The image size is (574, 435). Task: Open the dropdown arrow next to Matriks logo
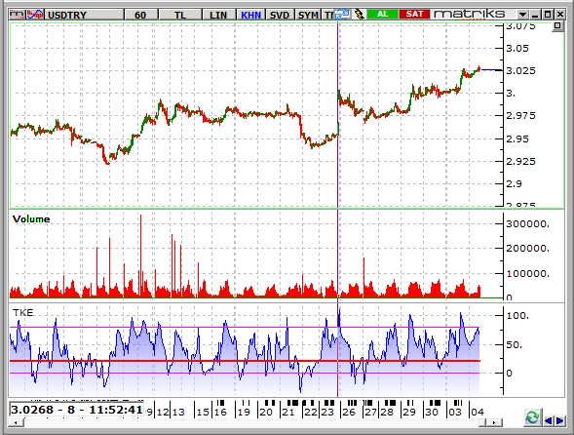(522, 15)
